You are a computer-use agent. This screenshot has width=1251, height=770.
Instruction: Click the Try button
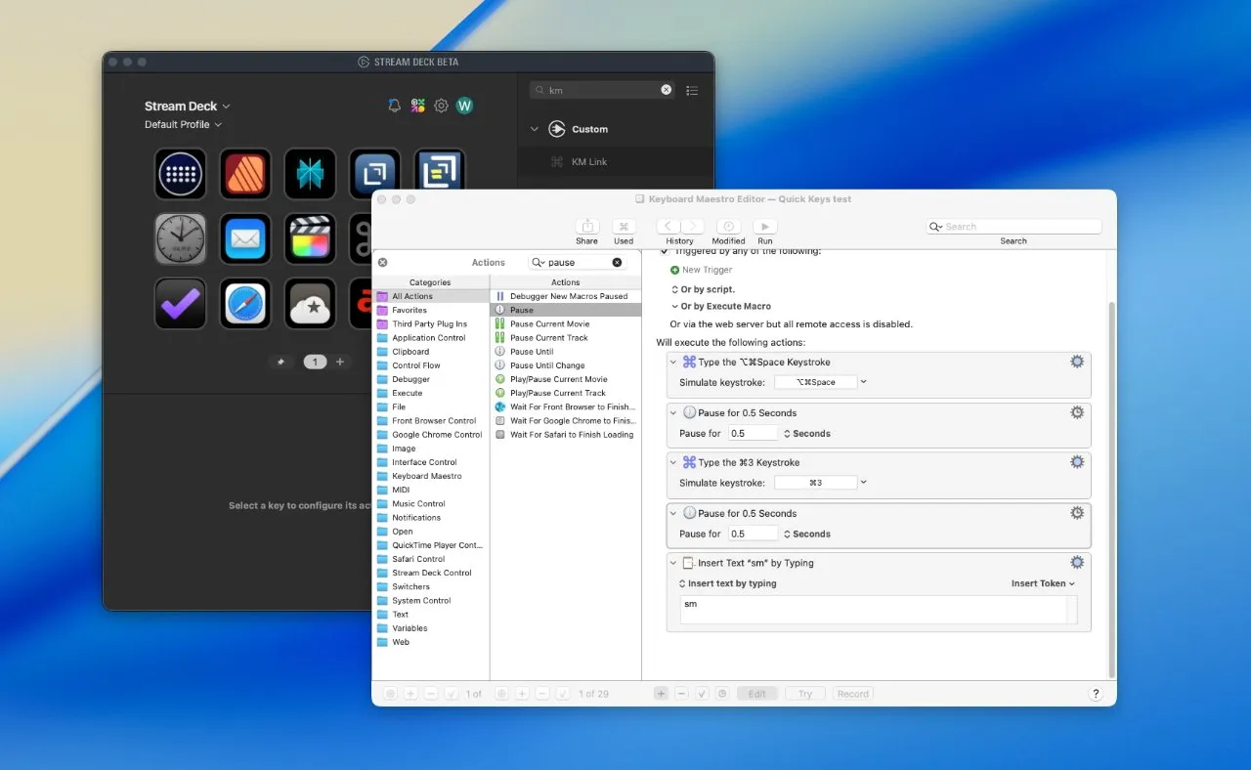804,694
